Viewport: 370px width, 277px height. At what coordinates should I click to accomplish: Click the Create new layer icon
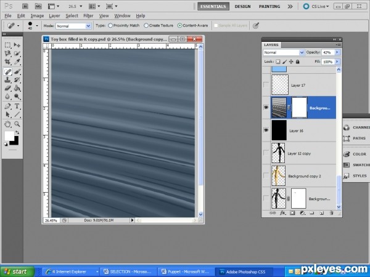(322, 213)
